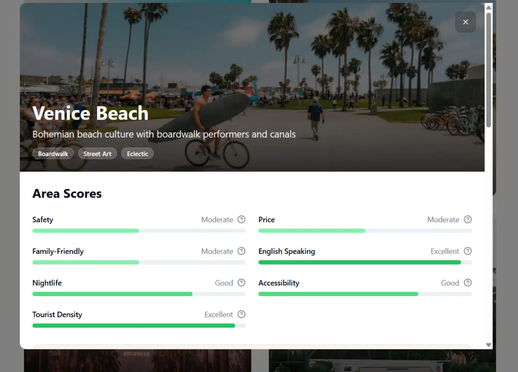Select the Boardwalk tag
The height and width of the screenshot is (372, 518).
tap(53, 154)
